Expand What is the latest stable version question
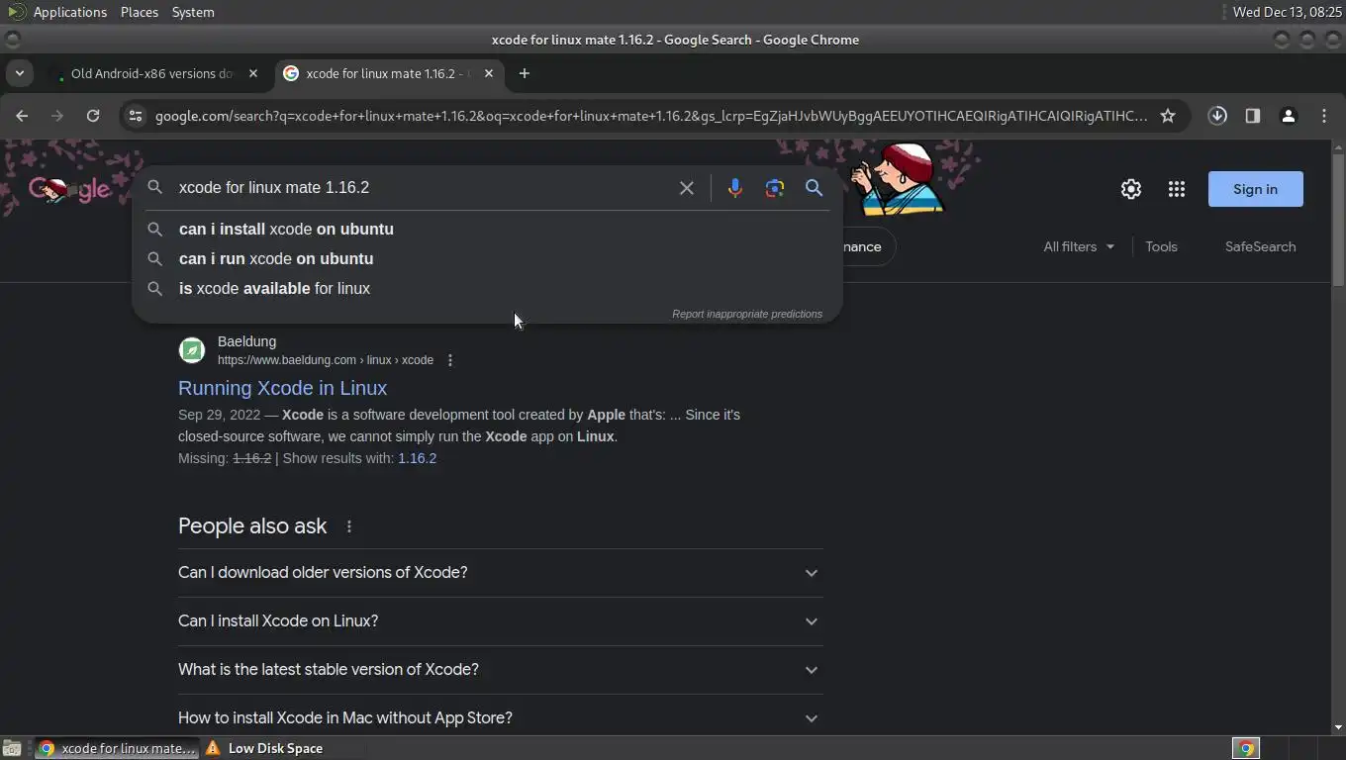1346x760 pixels. point(500,670)
